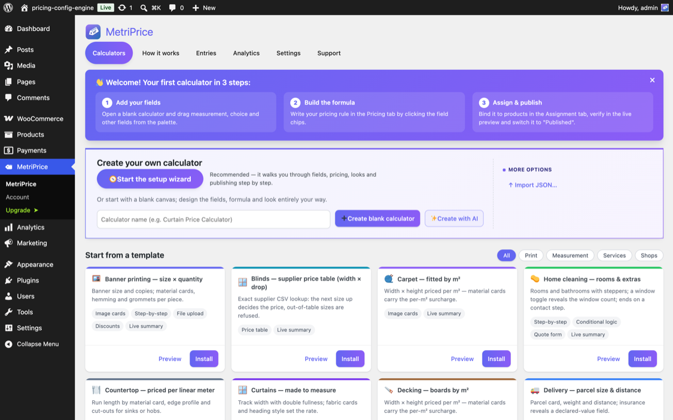Open the pricing-config-engine site home icon
This screenshot has height=420, width=673.
25,8
